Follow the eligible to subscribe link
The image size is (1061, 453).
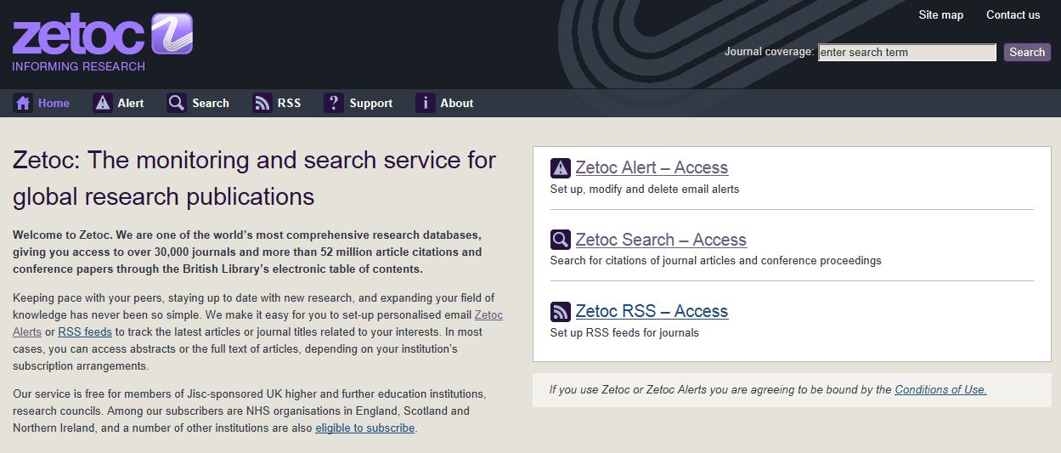[364, 428]
